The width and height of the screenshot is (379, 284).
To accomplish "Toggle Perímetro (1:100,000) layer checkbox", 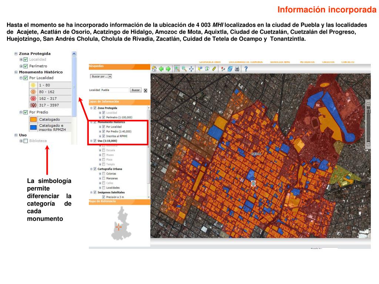I will (104, 117).
